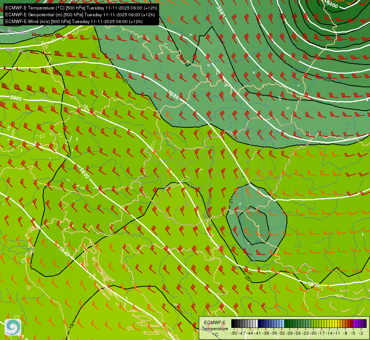Pick the white swatch in the temperature legend
Viewport: 370px width, 340px height.
[257, 323]
